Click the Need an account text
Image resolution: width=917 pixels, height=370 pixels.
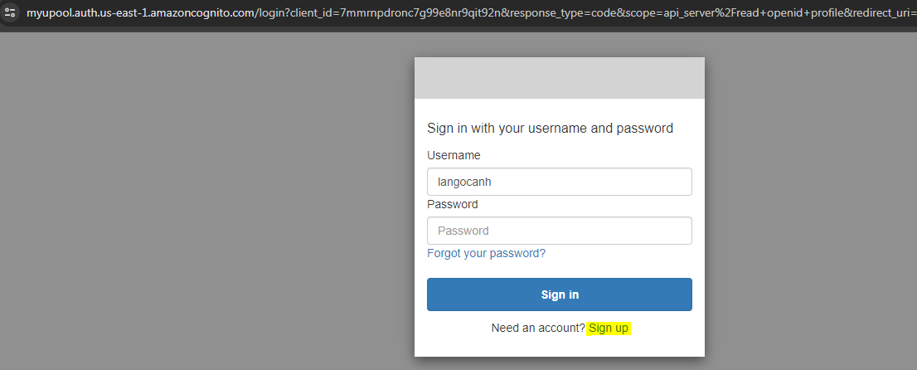[x=538, y=328]
